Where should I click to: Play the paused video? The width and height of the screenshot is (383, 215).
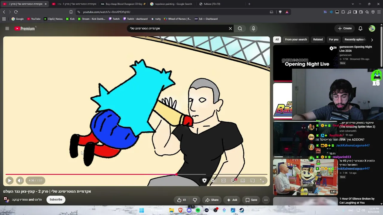(x=10, y=180)
